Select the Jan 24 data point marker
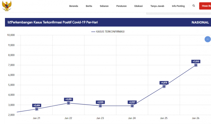This screenshot has height=124, width=211. tap(132, 106)
